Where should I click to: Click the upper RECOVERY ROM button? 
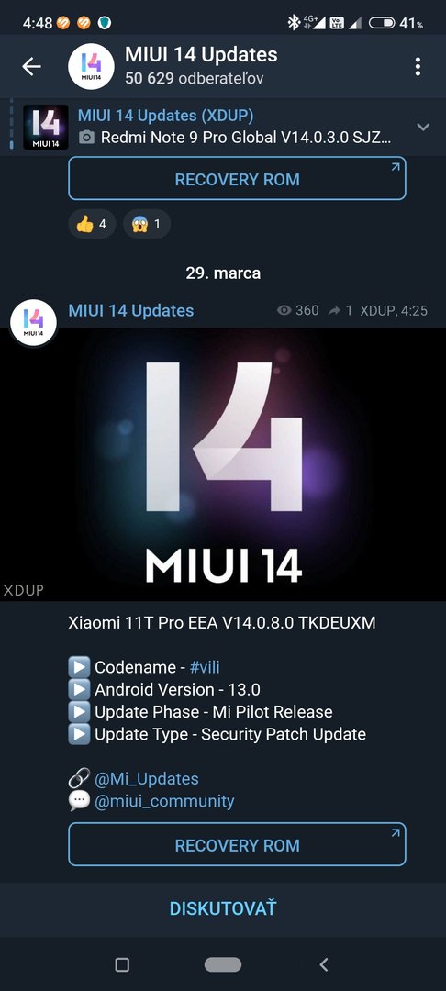237,179
